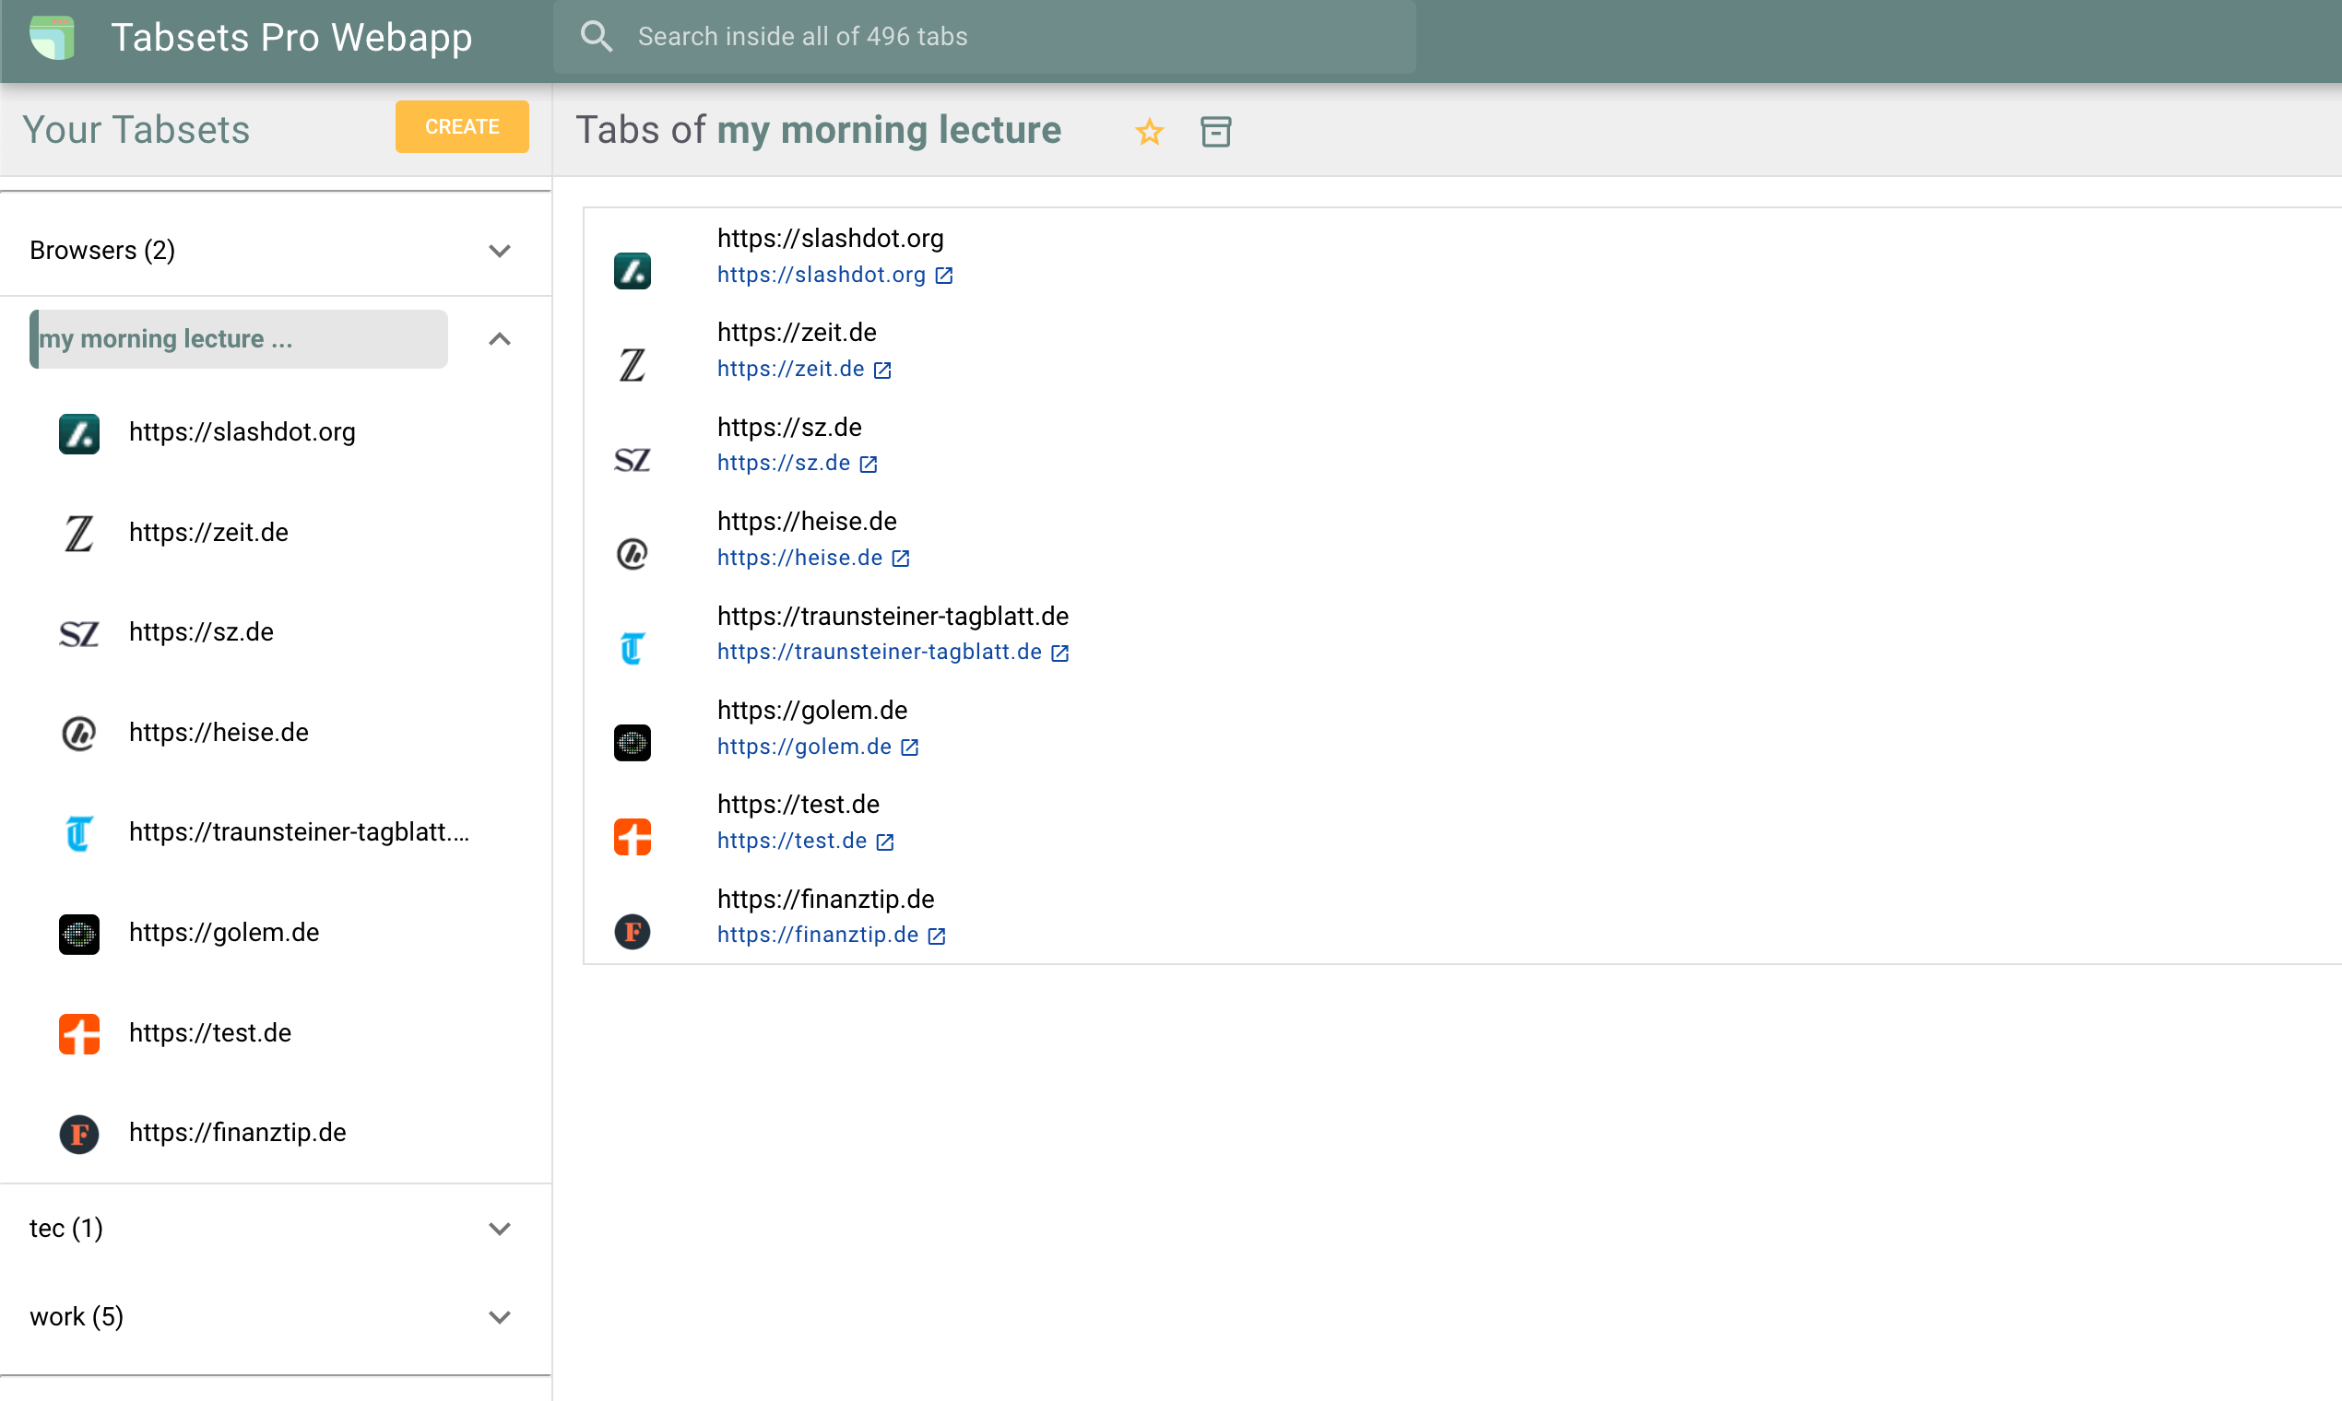This screenshot has width=2342, height=1401.
Task: Click heise favicon in sidebar
Action: coord(79,734)
